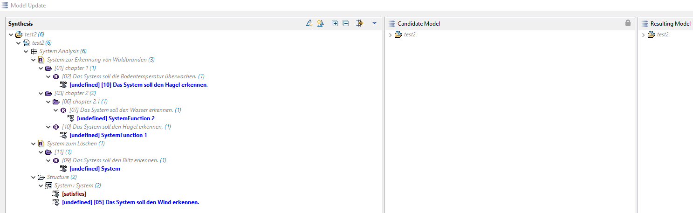
Task: Collapse the [06] chapter 2.1 folder
Action: (48, 102)
